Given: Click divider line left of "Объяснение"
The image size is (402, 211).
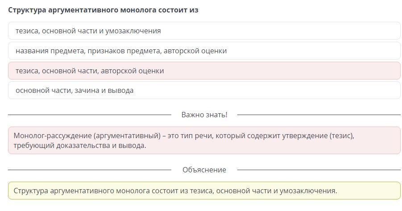Looking at the screenshot, I should (x=89, y=170).
